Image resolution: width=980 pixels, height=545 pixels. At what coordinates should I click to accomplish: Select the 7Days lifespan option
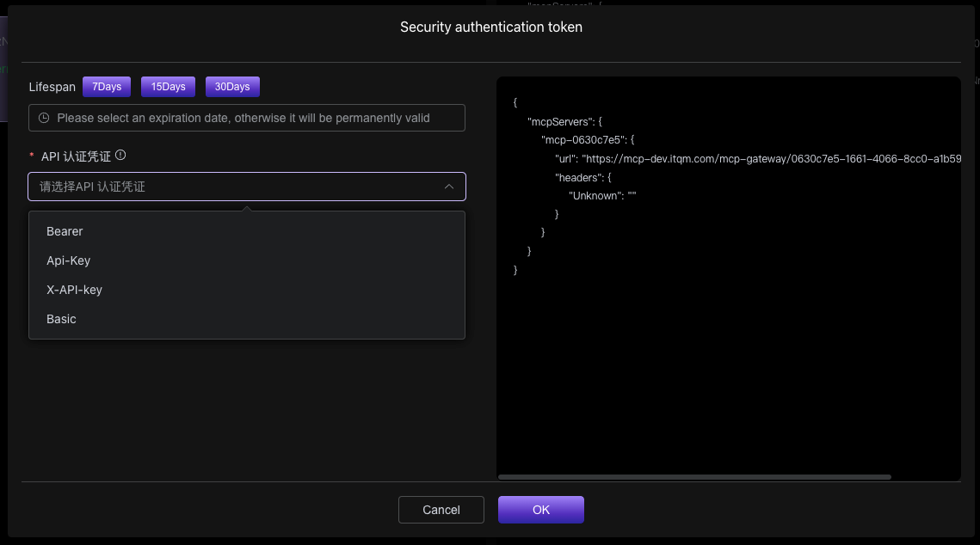click(x=107, y=87)
